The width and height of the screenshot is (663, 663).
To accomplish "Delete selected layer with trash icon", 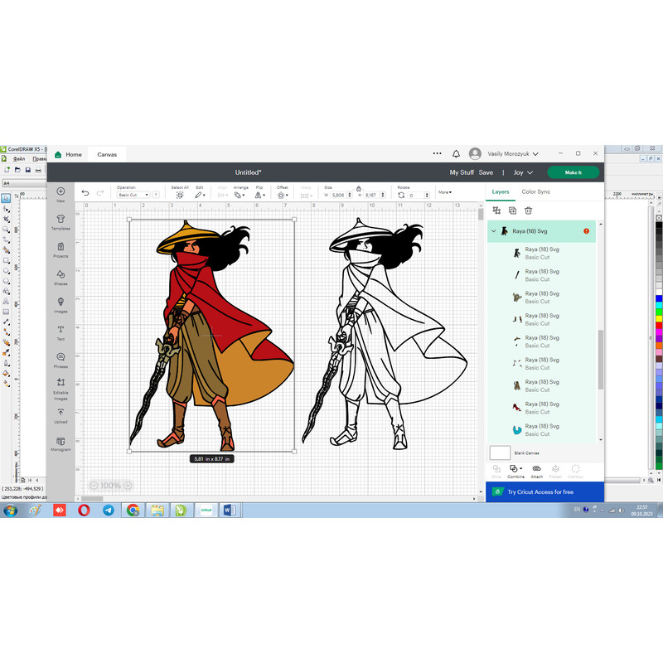I will 528,211.
